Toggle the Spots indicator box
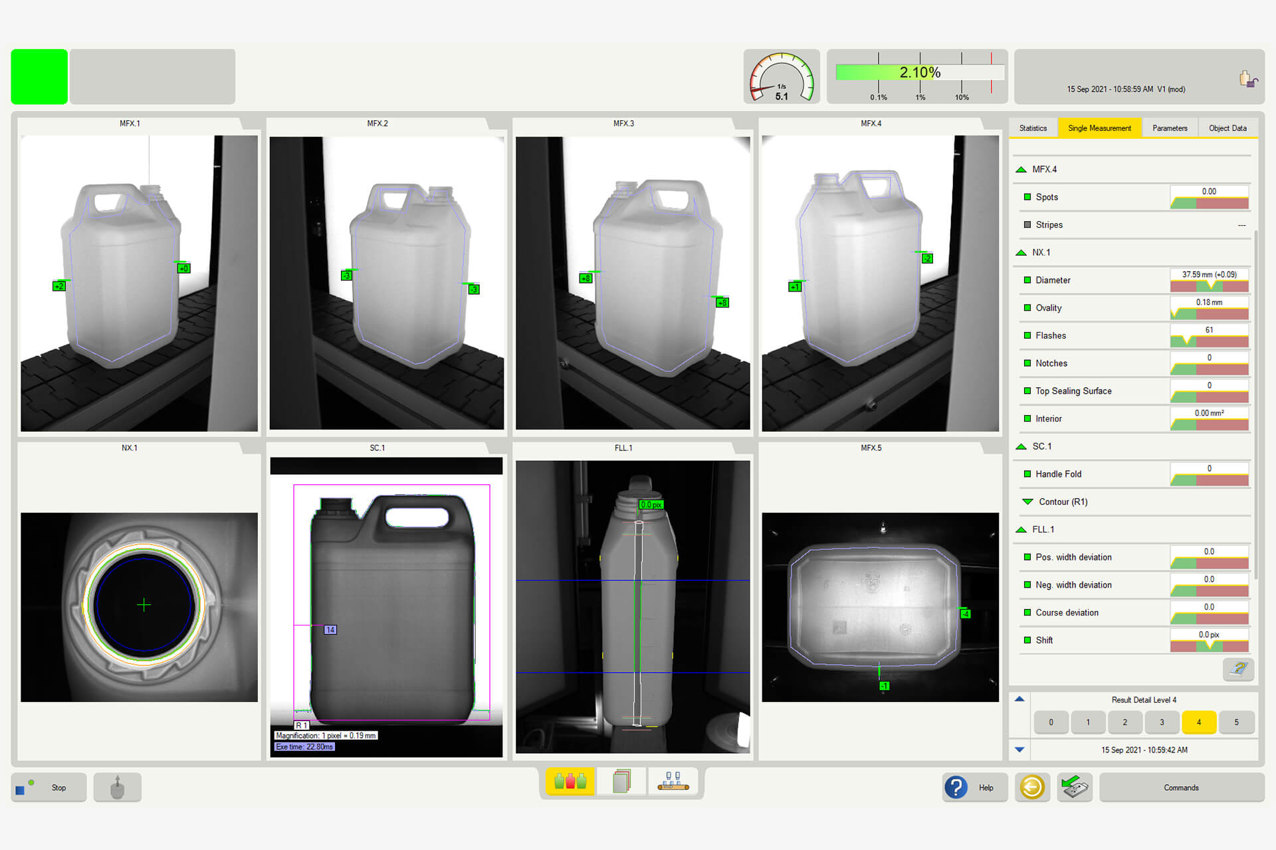The height and width of the screenshot is (850, 1276). coord(1027,197)
